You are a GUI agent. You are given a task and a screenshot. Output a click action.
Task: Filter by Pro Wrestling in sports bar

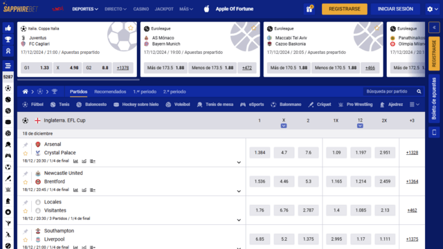(355, 104)
